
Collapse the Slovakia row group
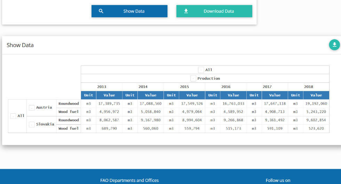32,124
